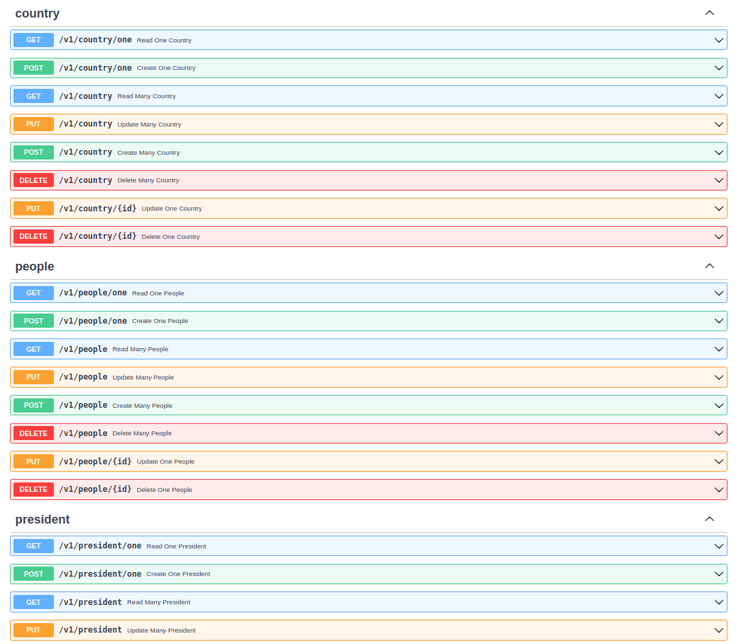Click the PUT badge for Update Many People
This screenshot has width=747, height=644.
[x=34, y=378]
